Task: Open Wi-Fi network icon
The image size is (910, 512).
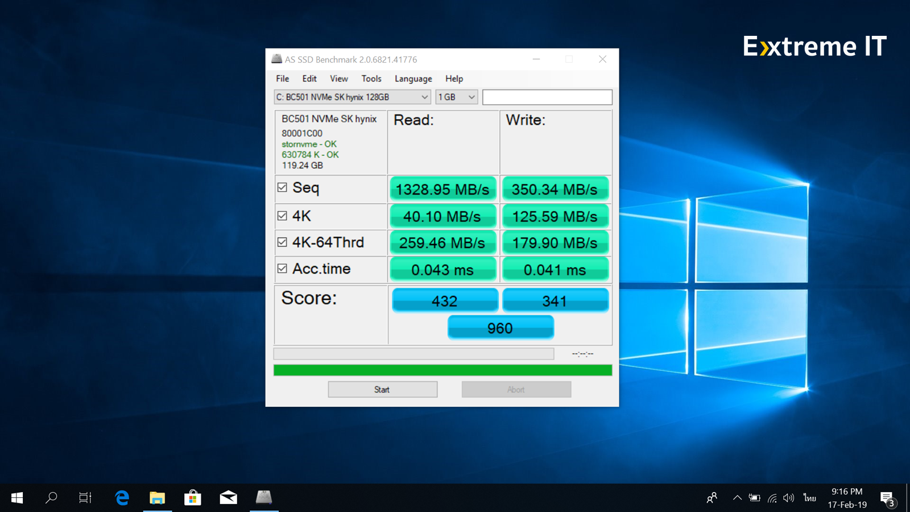Action: 772,498
